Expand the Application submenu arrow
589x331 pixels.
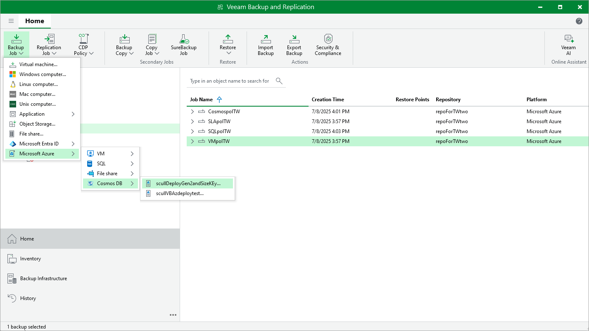[73, 114]
